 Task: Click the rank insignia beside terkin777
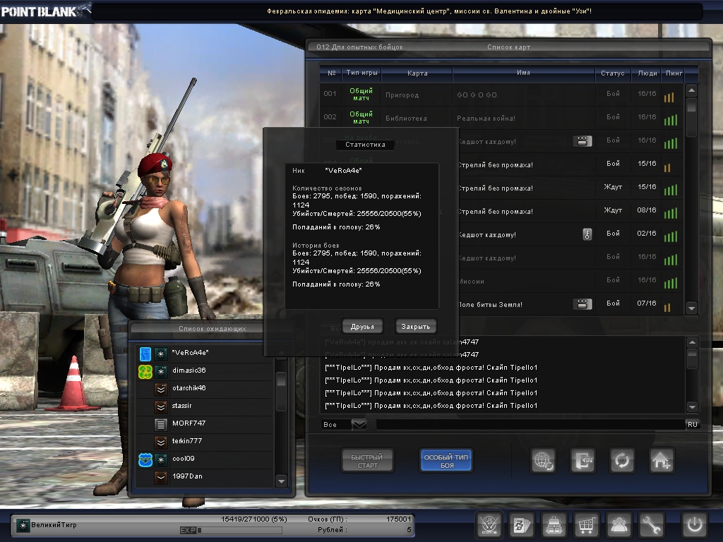[160, 442]
